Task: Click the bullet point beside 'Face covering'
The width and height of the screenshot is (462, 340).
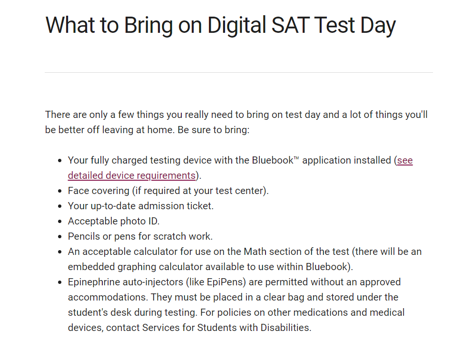Action: pyautogui.click(x=60, y=191)
